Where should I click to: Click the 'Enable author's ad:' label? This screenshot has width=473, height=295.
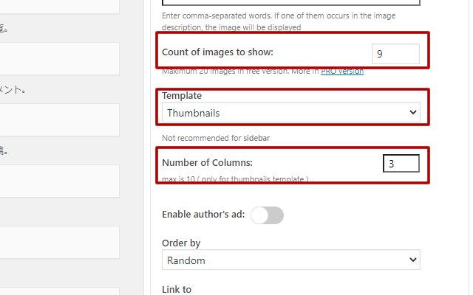pos(203,215)
